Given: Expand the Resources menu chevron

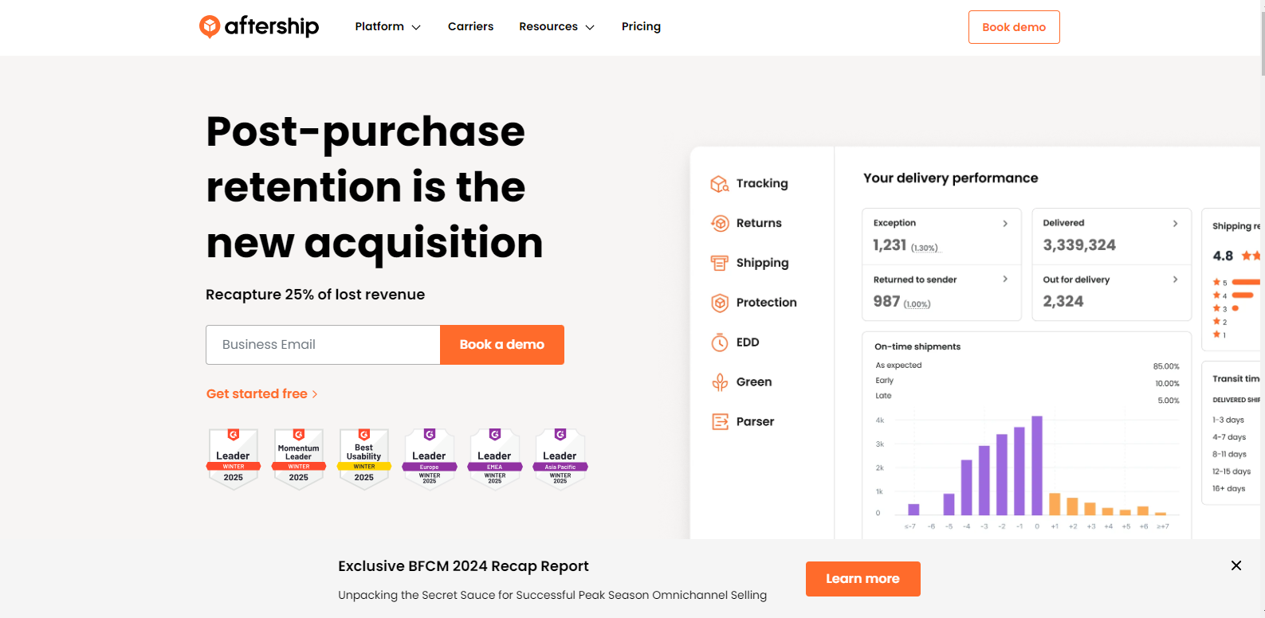Looking at the screenshot, I should (590, 27).
